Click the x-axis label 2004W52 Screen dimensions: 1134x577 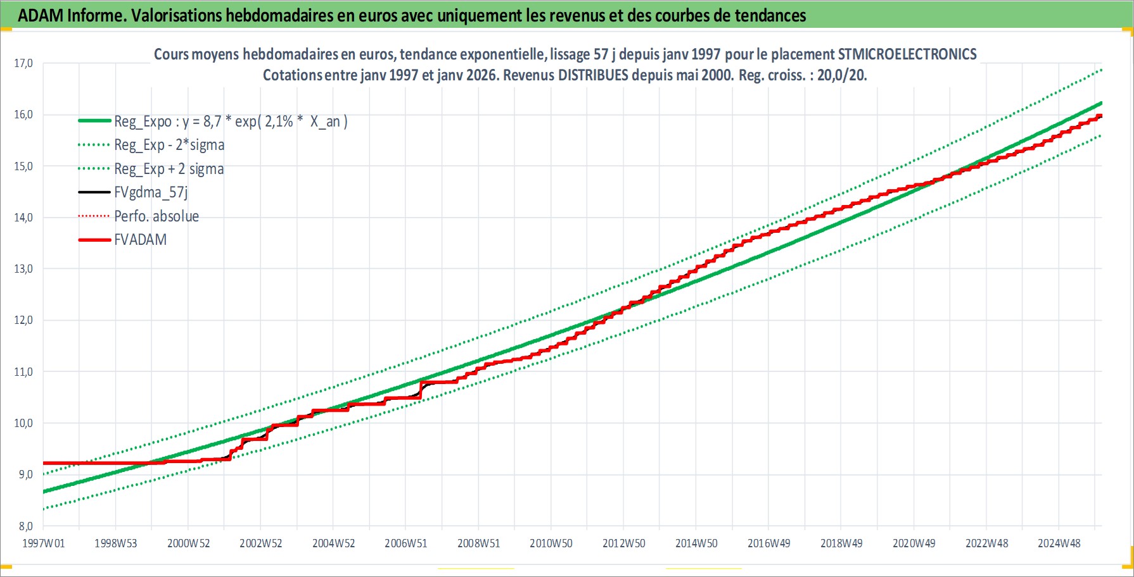tap(334, 543)
